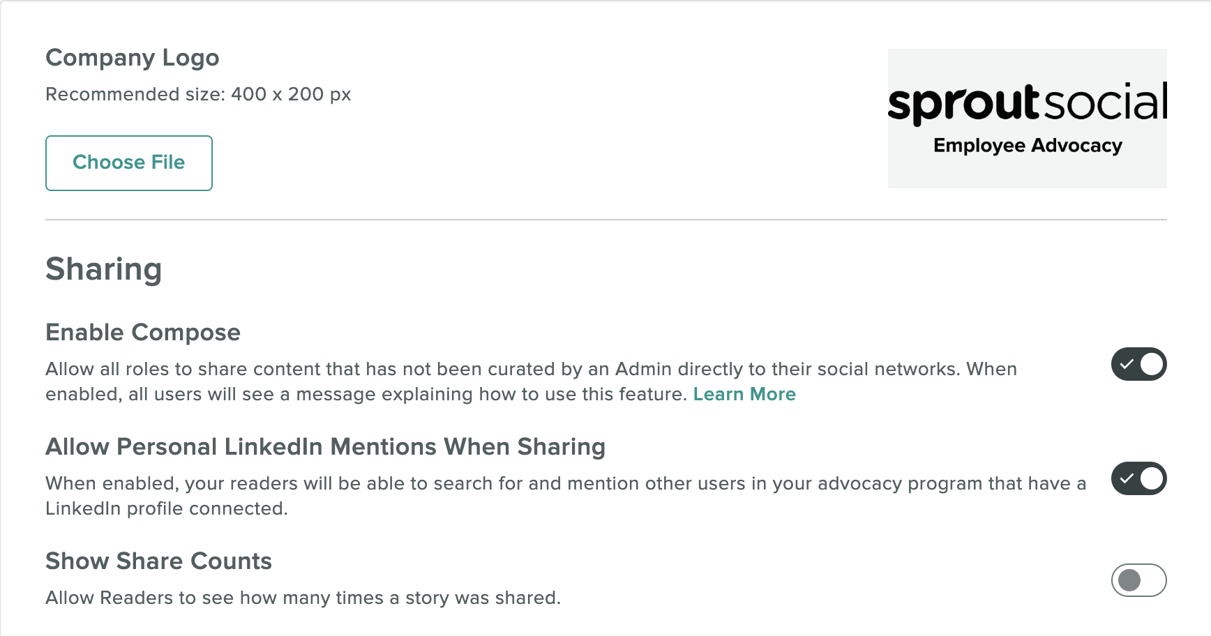Image resolution: width=1211 pixels, height=636 pixels.
Task: Enable the Show Share Counts toggle
Action: [1138, 580]
